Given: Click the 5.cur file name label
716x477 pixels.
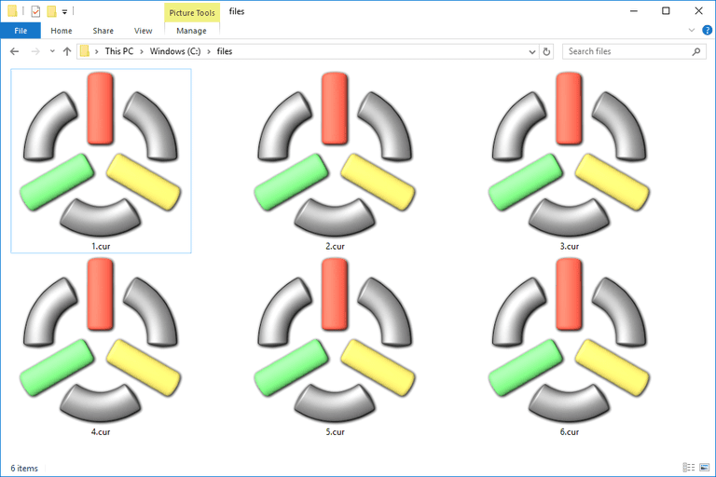Looking at the screenshot, I should 336,431.
